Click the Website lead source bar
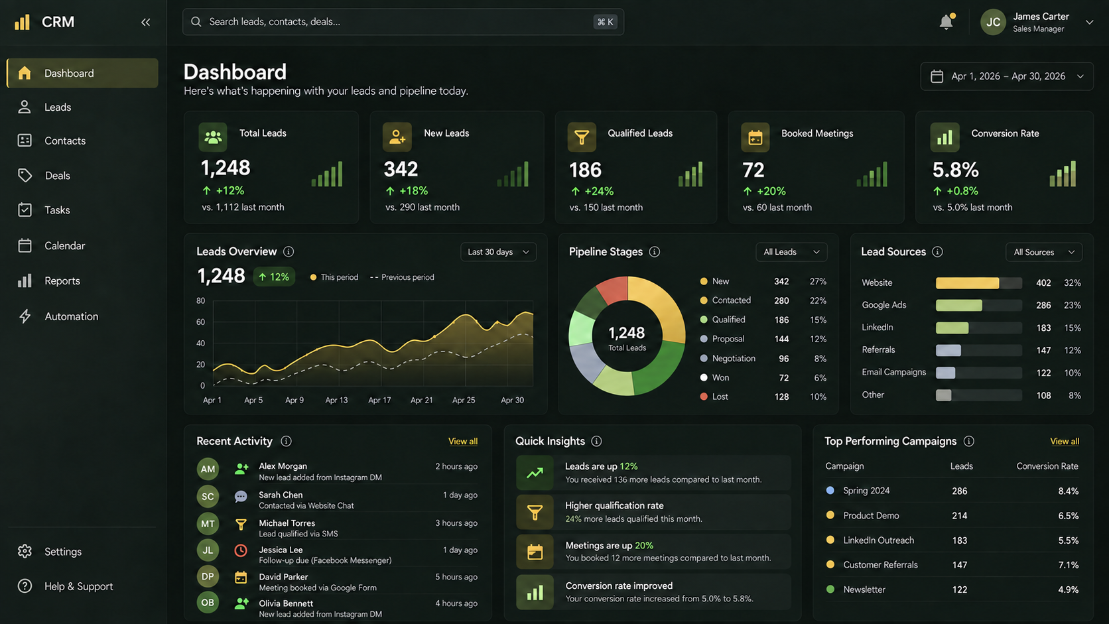This screenshot has height=624, width=1109. 978,283
